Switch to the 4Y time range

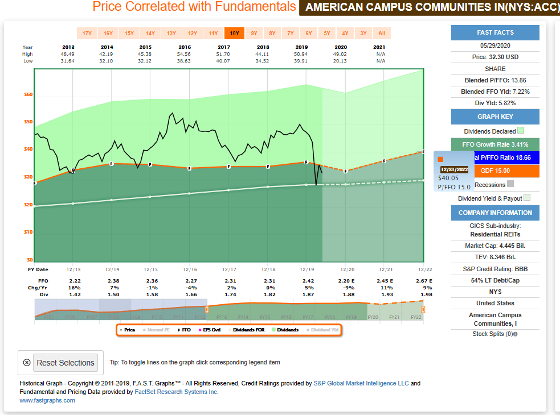[345, 33]
